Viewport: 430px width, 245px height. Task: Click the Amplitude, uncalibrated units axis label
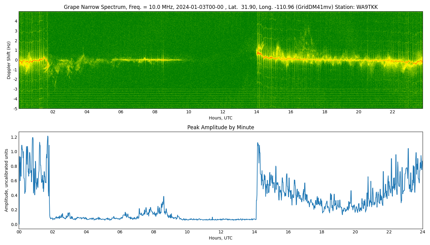click(x=6, y=180)
